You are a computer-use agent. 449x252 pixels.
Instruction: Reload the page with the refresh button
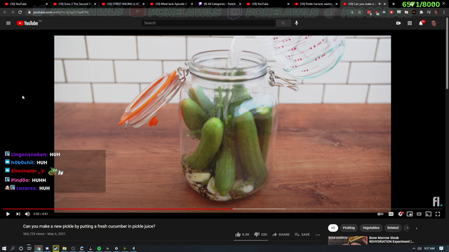point(20,13)
